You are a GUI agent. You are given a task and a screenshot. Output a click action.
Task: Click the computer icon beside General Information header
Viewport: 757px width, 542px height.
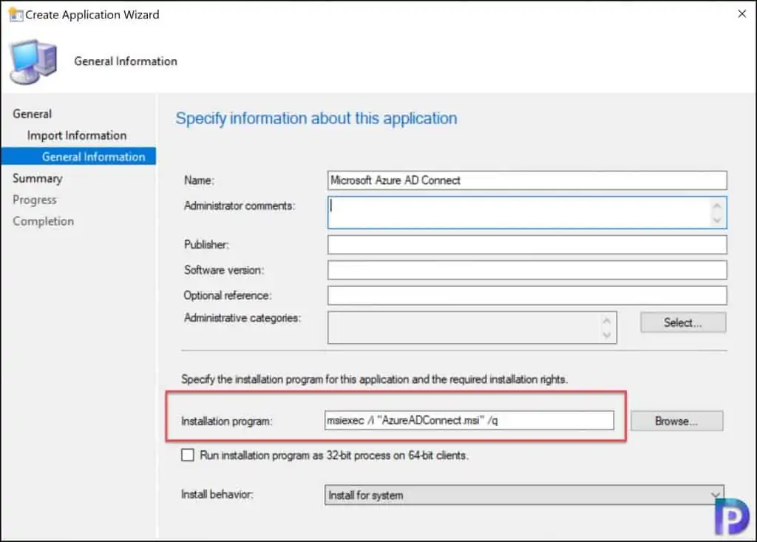point(33,62)
